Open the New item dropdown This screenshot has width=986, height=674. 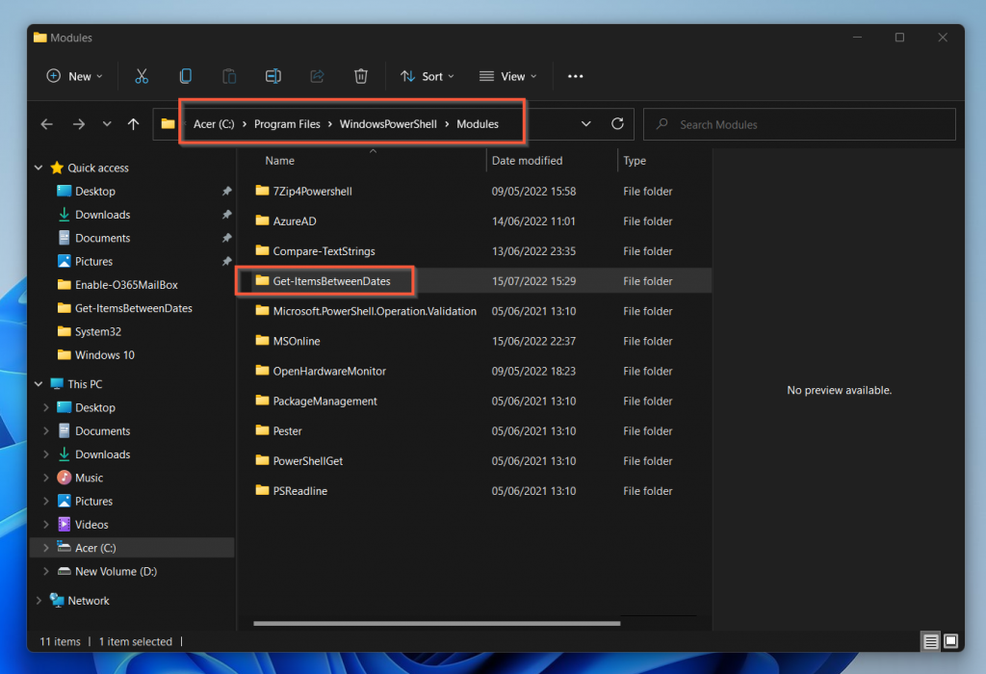coord(74,76)
